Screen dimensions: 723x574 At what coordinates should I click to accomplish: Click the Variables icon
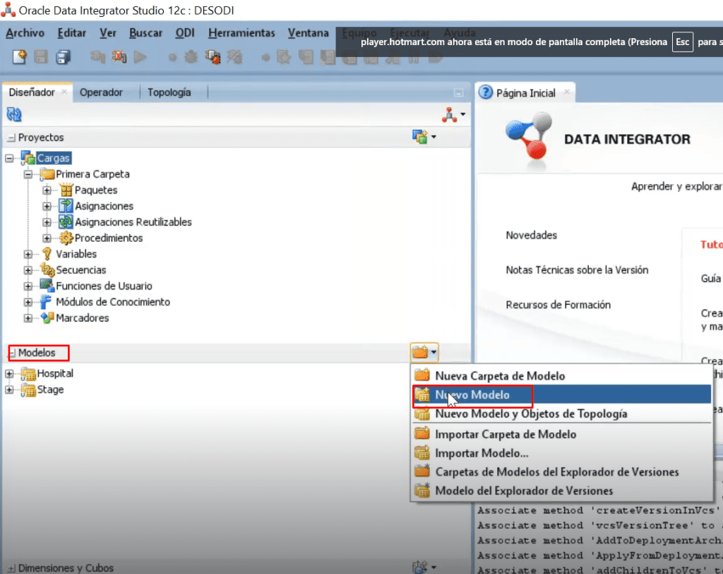pyautogui.click(x=47, y=254)
